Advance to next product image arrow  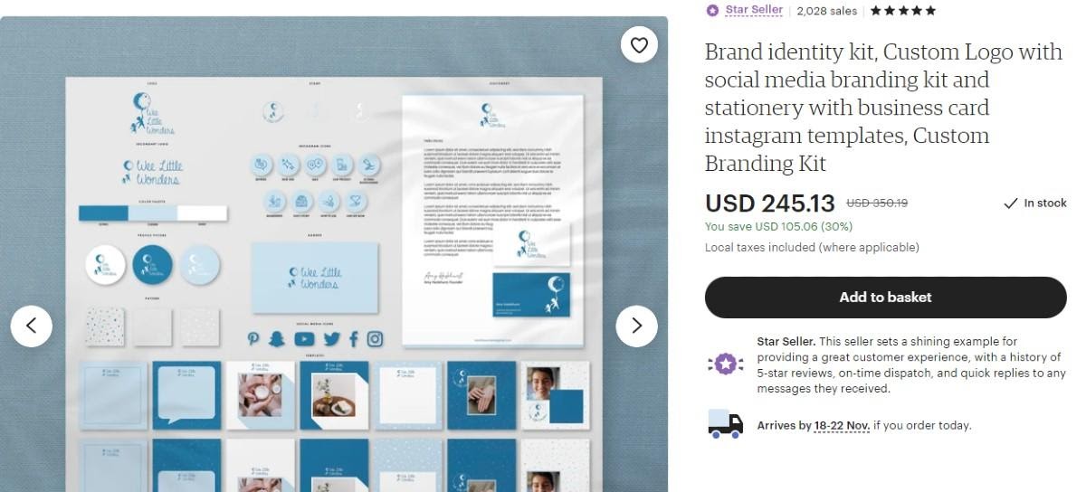[636, 326]
